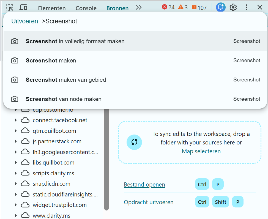Choose Screenshot van node maken
Viewport: 268px width, 219px height.
135,99
